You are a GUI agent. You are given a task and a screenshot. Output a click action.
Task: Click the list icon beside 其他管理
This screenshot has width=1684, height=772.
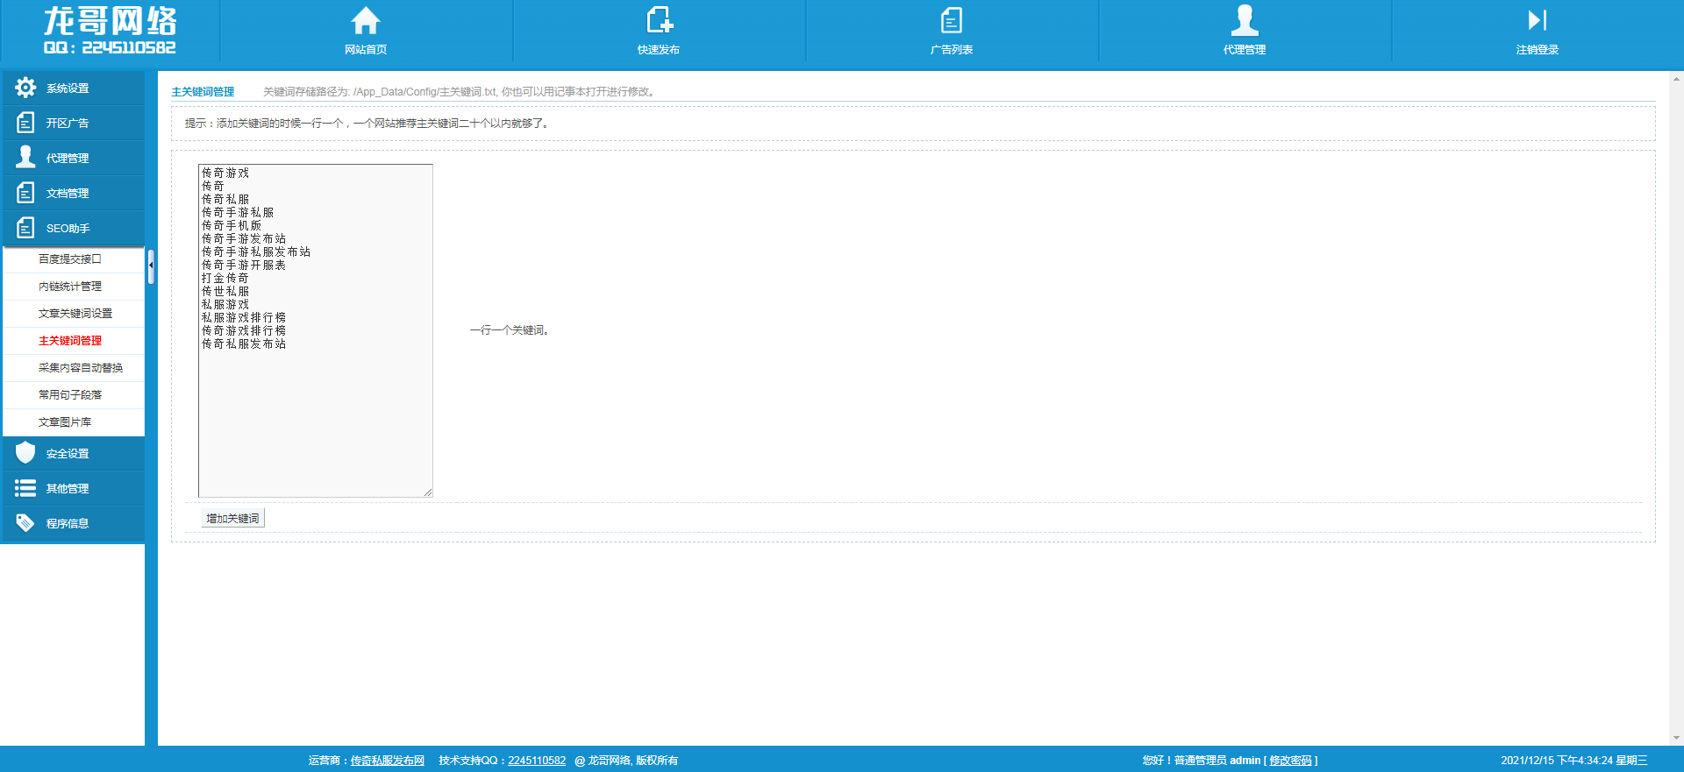(x=25, y=488)
